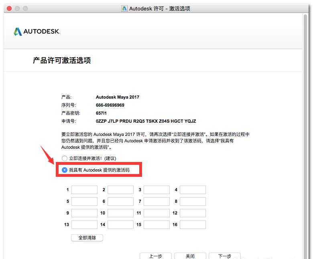Click activation code field 14
Screen dimensions: 313x259
[120, 225]
